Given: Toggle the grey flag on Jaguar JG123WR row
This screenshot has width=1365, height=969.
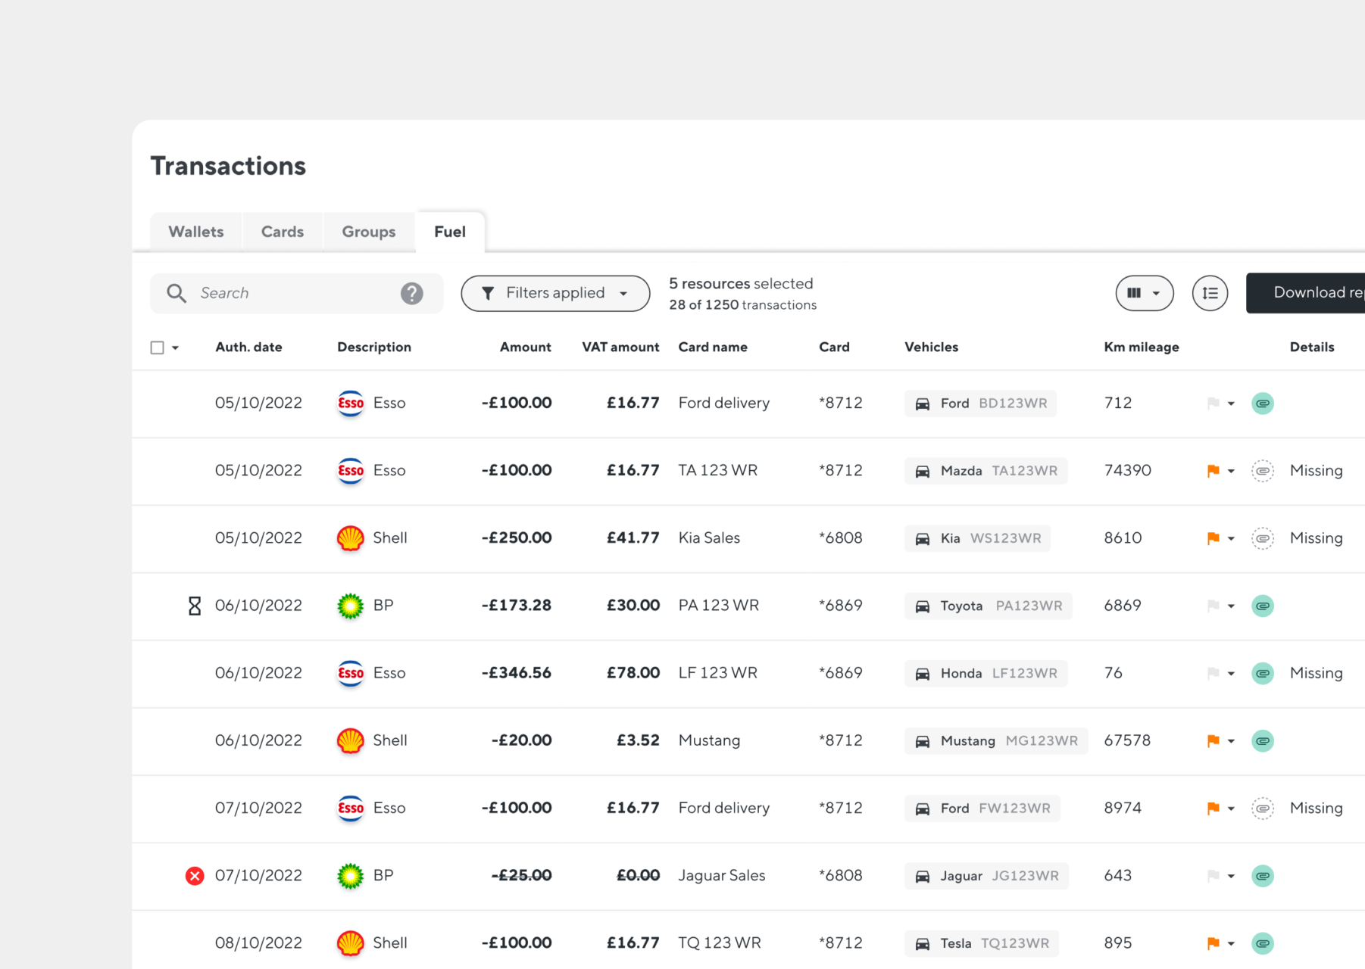Looking at the screenshot, I should click(x=1213, y=876).
